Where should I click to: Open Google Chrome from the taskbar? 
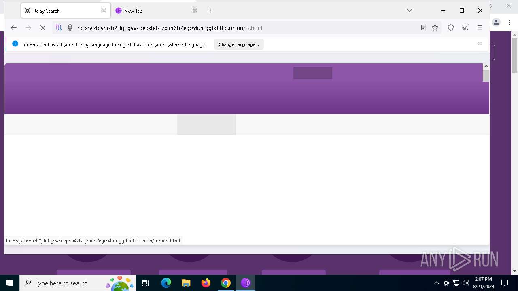tap(226, 283)
